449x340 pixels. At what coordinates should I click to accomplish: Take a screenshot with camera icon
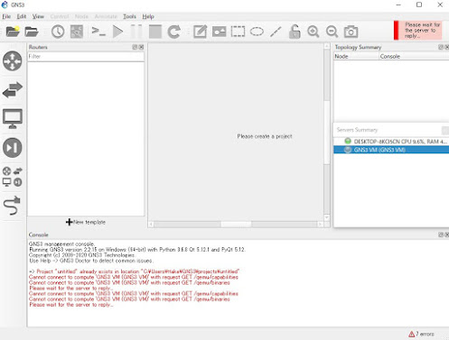351,32
